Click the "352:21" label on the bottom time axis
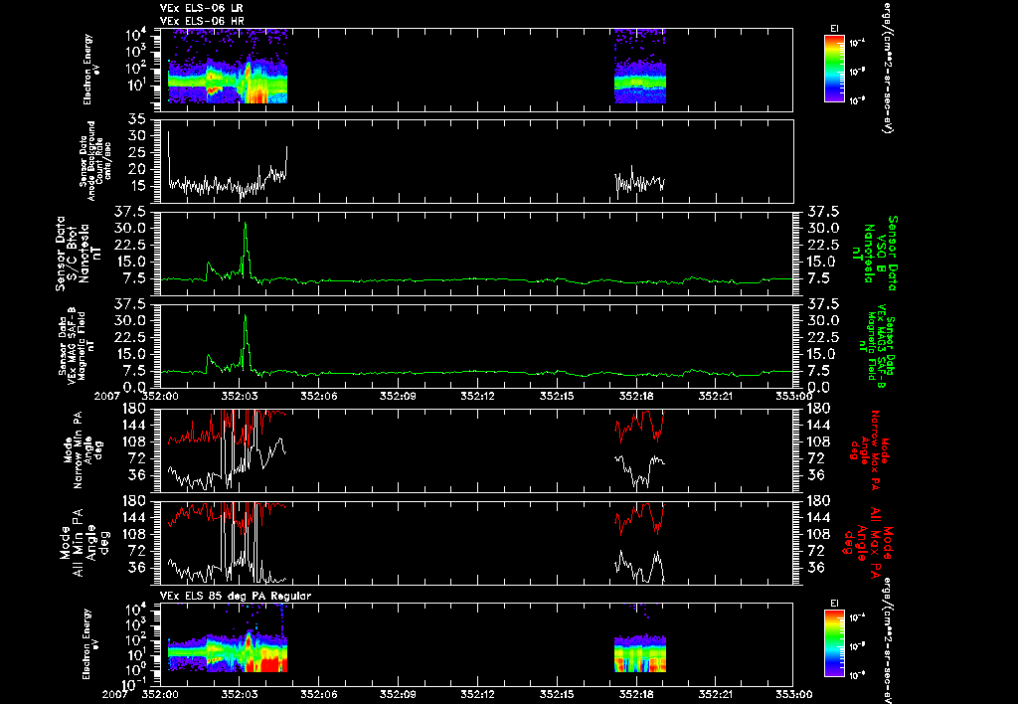Viewport: 1018px width, 704px height. point(716,694)
